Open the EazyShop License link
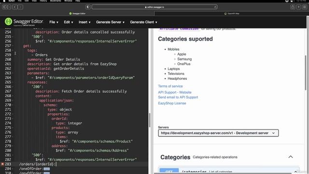This screenshot has width=309, height=174. click(172, 103)
